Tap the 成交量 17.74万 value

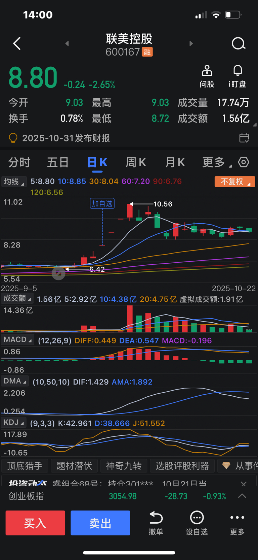(x=233, y=102)
